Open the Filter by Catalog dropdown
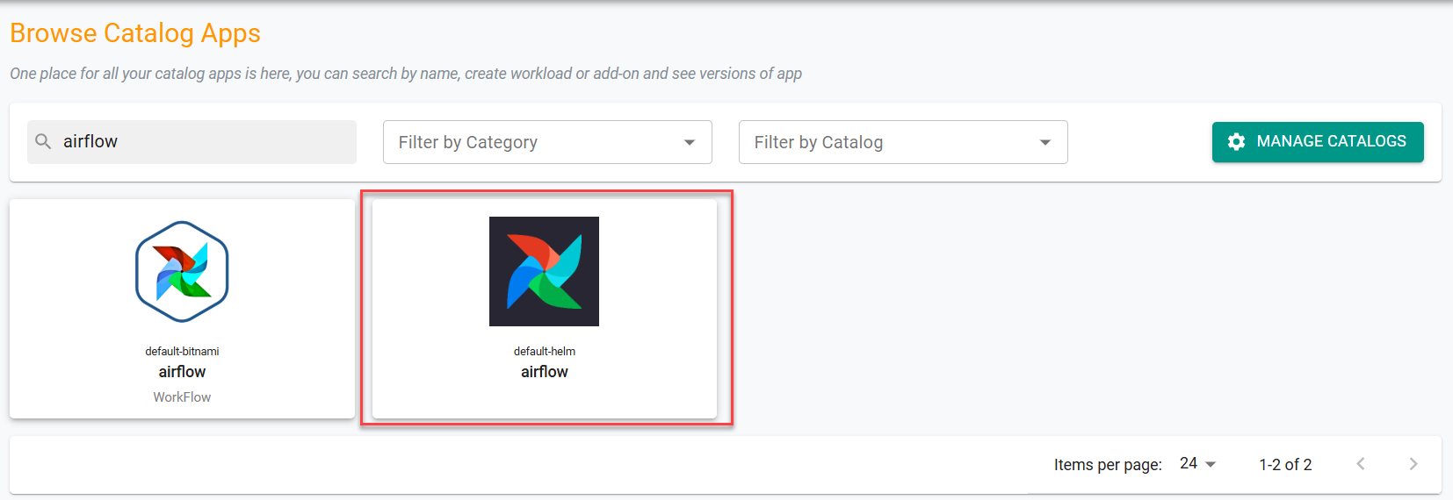The width and height of the screenshot is (1453, 500). pos(903,142)
